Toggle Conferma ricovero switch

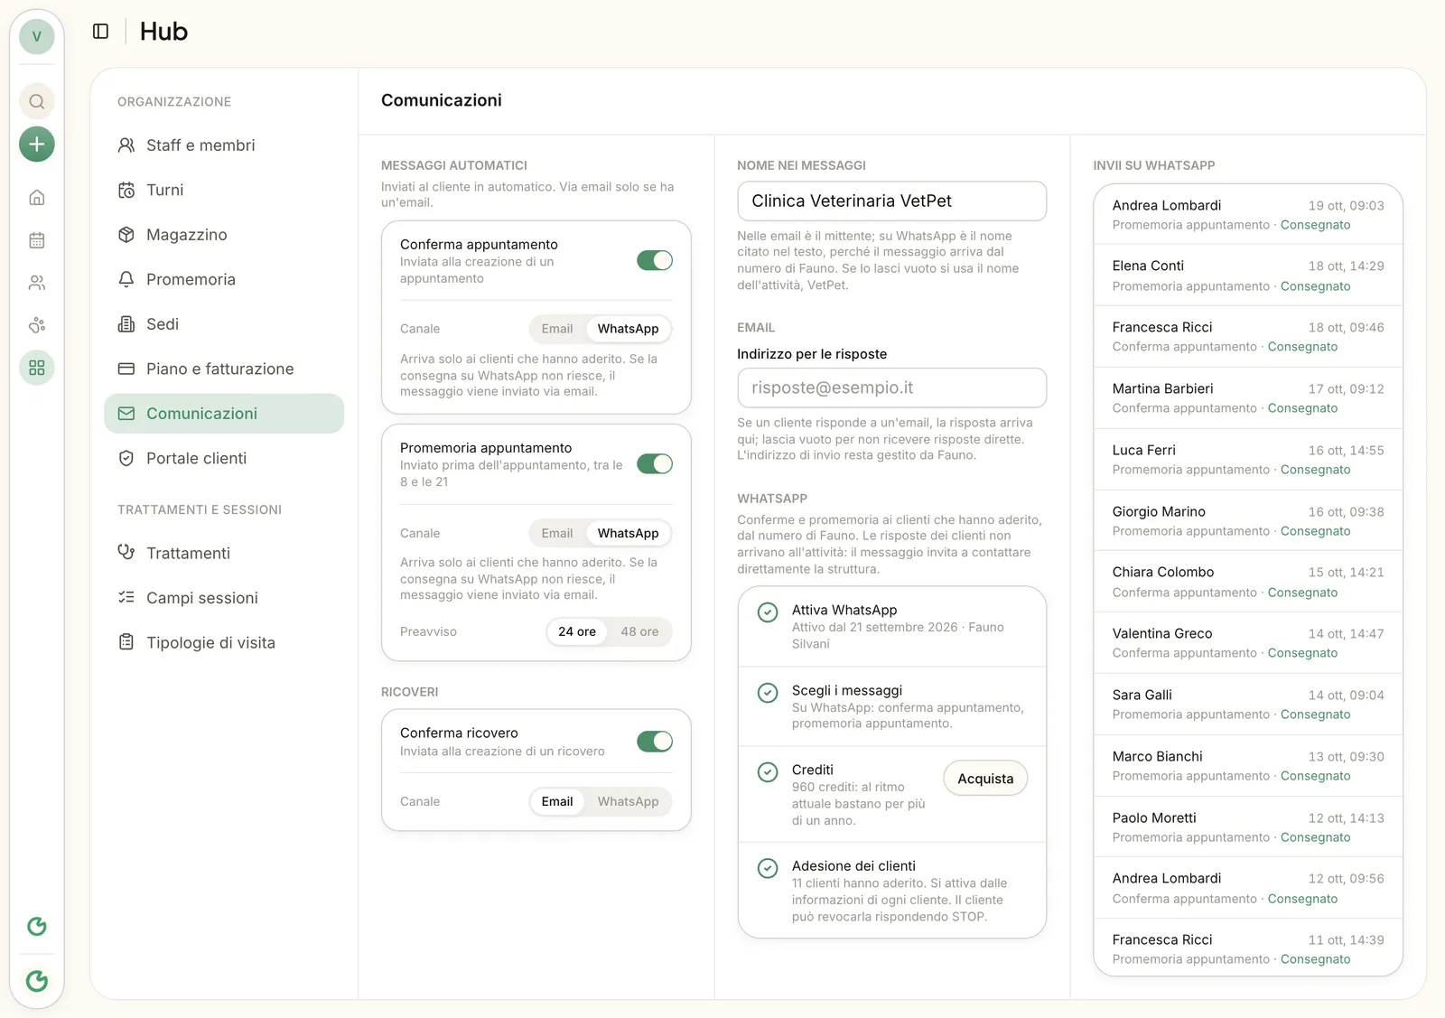655,742
